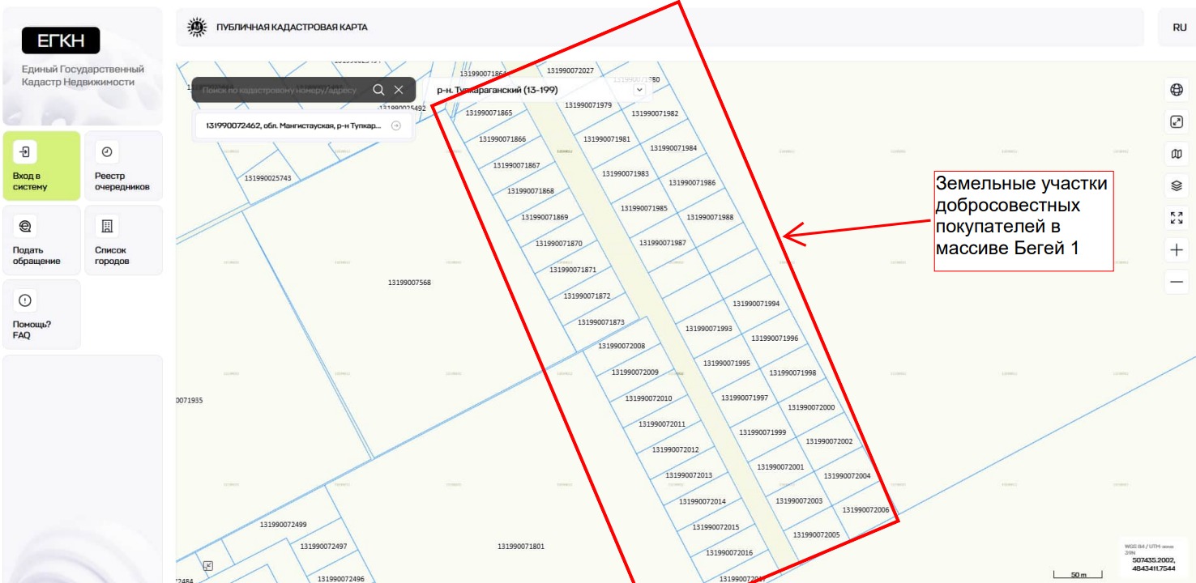The height and width of the screenshot is (583, 1196).
Task: Open search result 131990072462 arrow
Action: [x=395, y=126]
